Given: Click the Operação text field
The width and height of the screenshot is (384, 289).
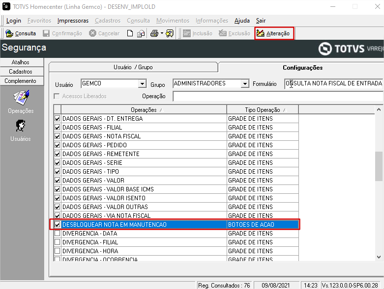Looking at the screenshot, I should tap(278, 96).
